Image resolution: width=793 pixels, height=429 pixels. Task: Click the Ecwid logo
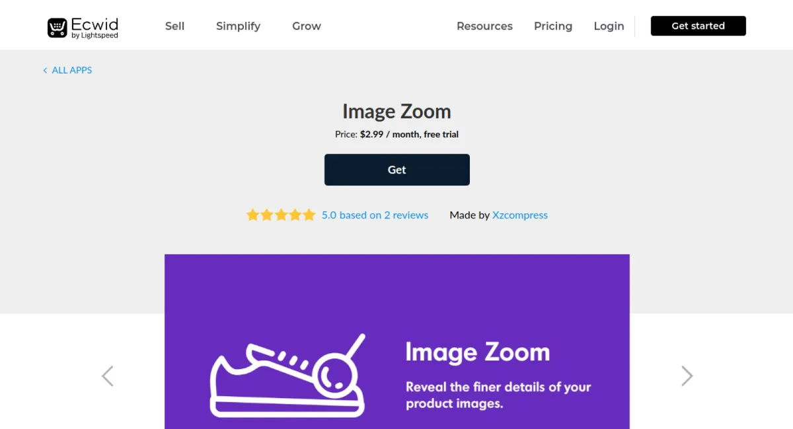pos(81,26)
